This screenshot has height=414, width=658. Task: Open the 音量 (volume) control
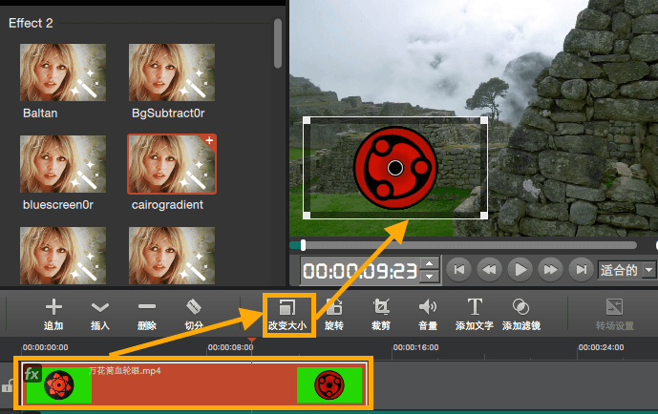pyautogui.click(x=428, y=307)
